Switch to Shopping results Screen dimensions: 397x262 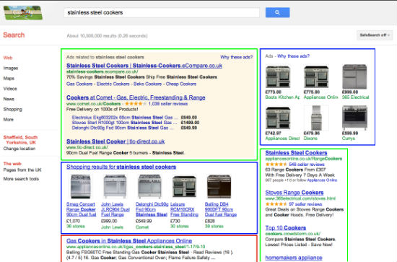pyautogui.click(x=13, y=109)
